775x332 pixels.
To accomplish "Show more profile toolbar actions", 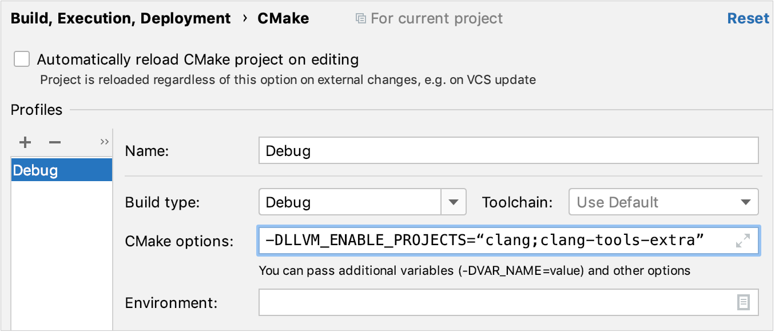I will (104, 142).
